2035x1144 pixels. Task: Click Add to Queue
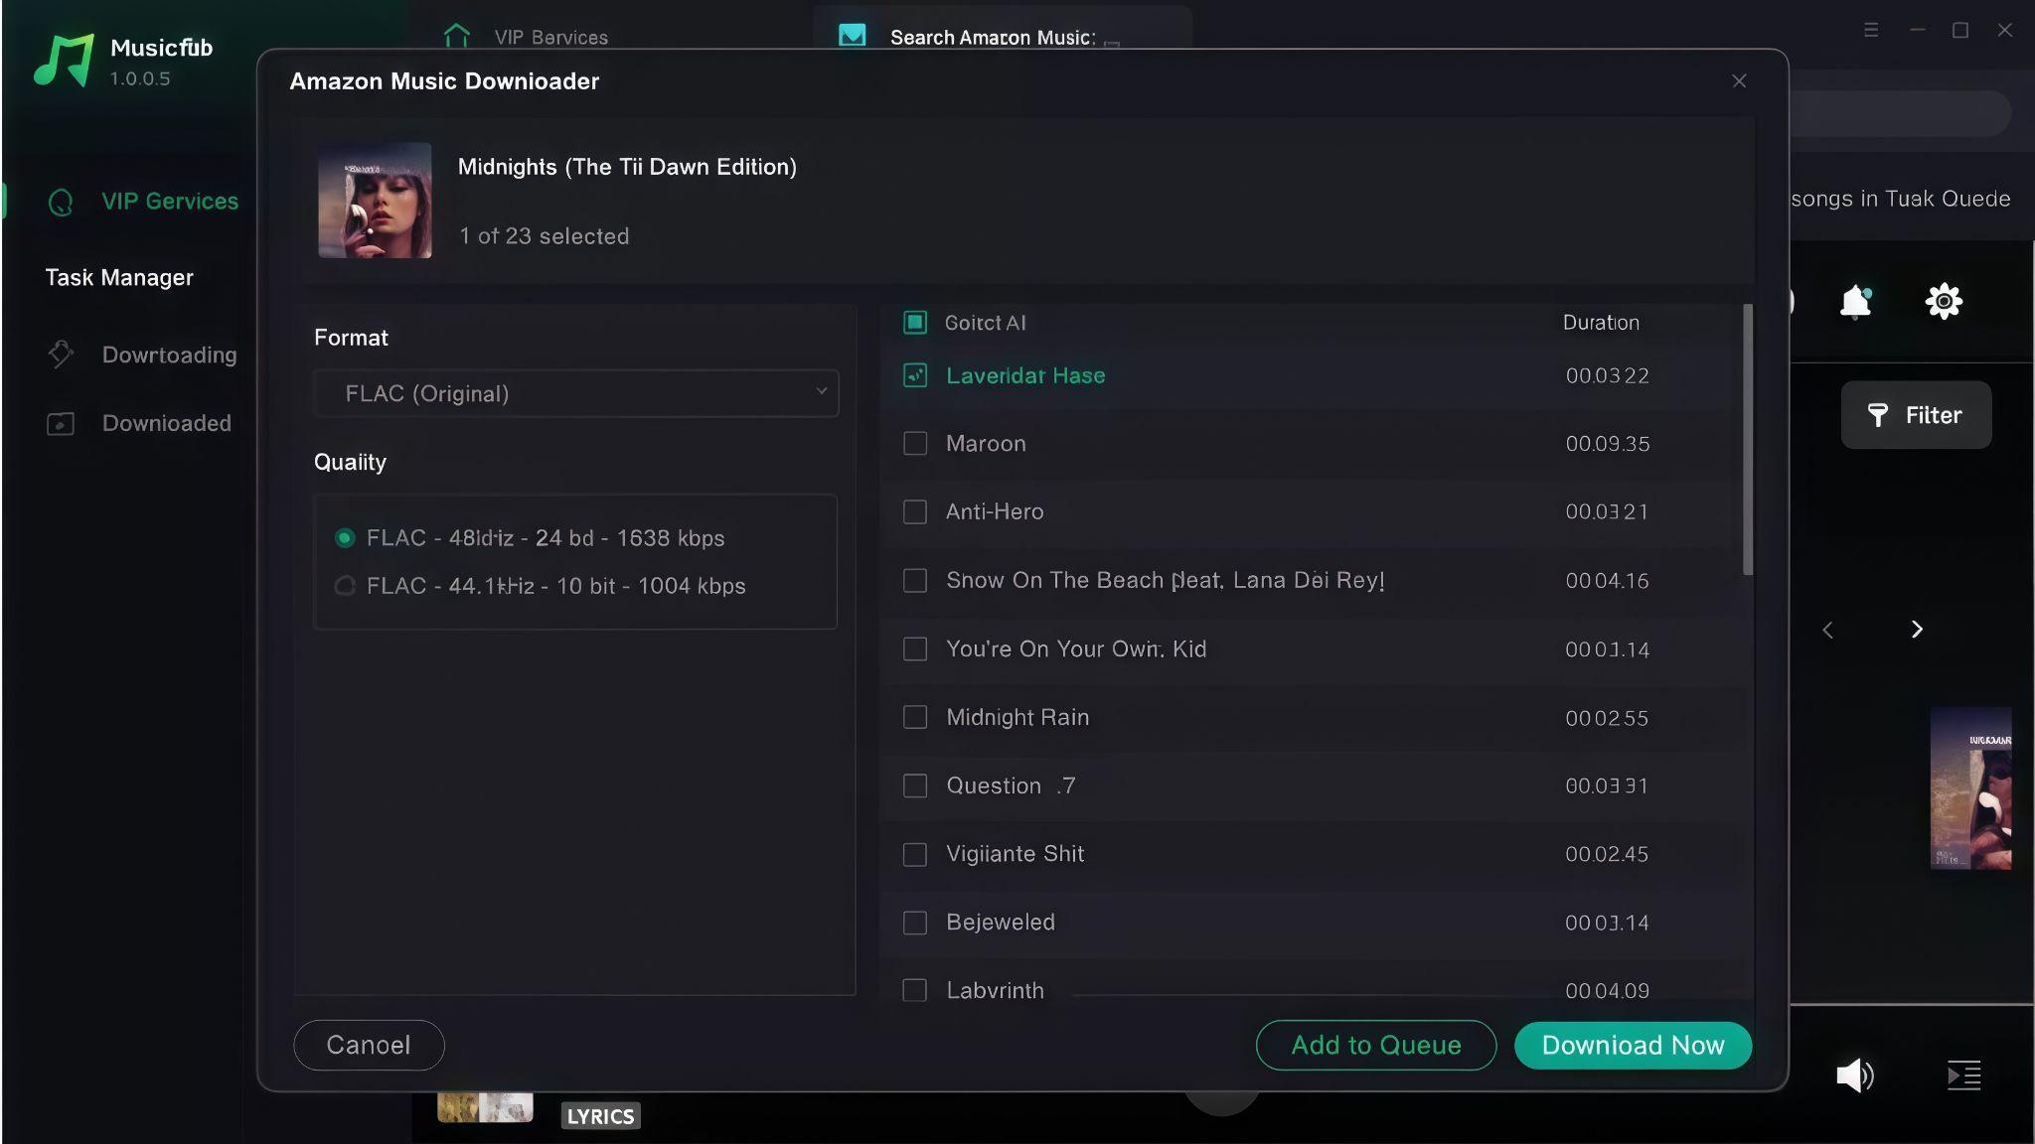pyautogui.click(x=1376, y=1045)
